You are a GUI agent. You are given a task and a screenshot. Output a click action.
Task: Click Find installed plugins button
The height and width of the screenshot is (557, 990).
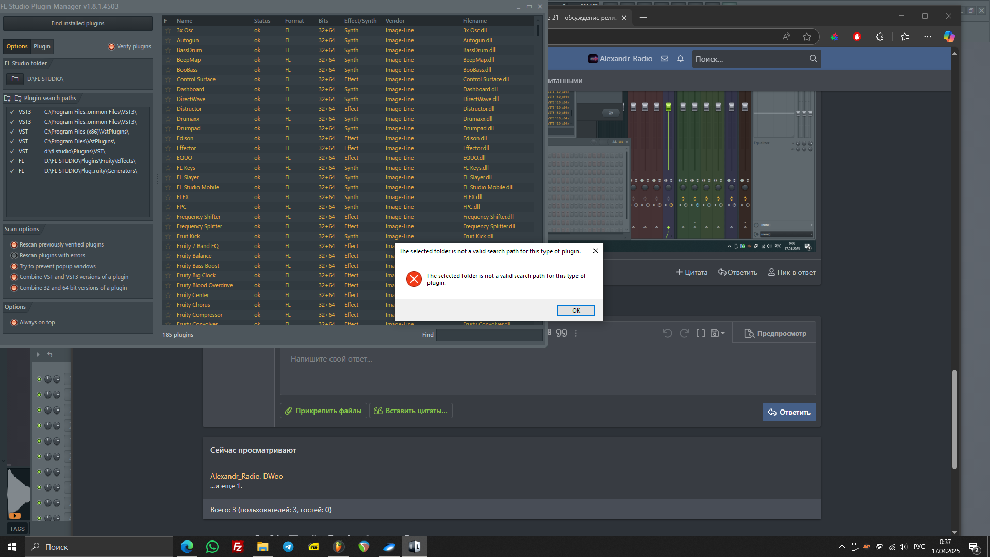tap(78, 23)
